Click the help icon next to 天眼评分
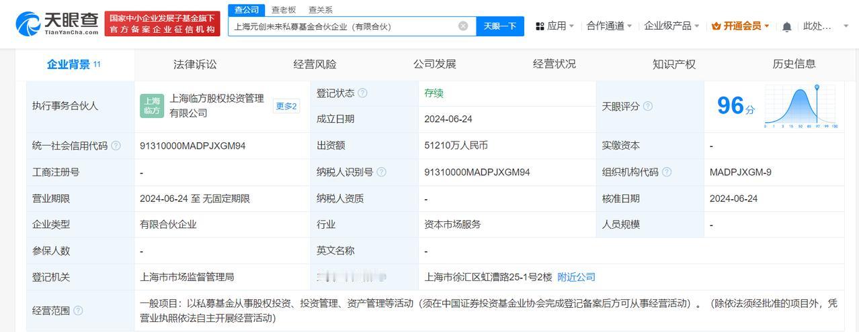The image size is (859, 332). [648, 106]
